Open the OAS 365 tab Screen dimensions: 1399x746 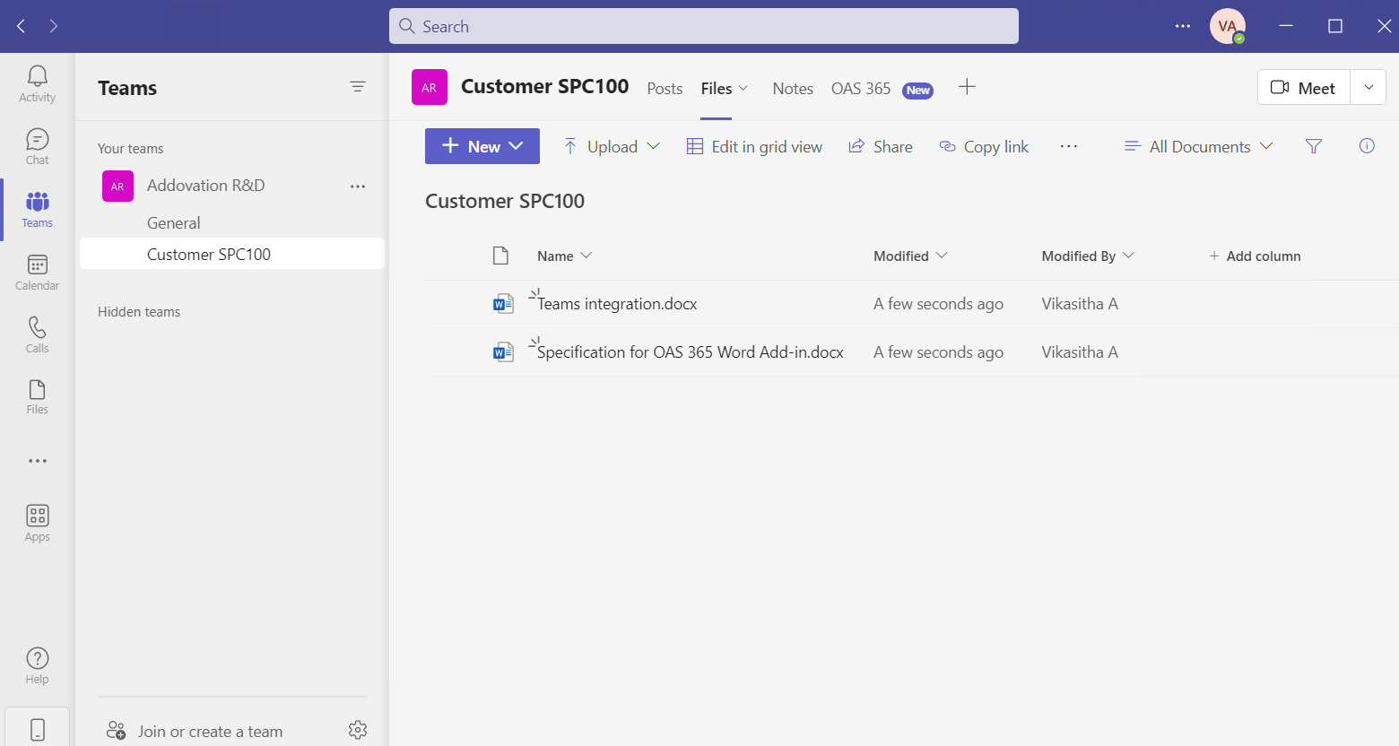pyautogui.click(x=860, y=88)
